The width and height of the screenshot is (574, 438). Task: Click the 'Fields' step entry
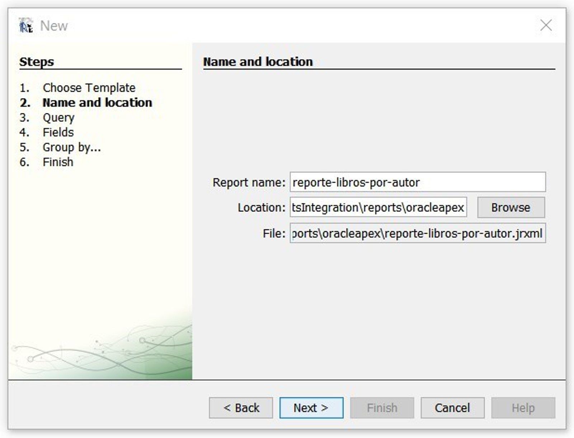click(58, 132)
